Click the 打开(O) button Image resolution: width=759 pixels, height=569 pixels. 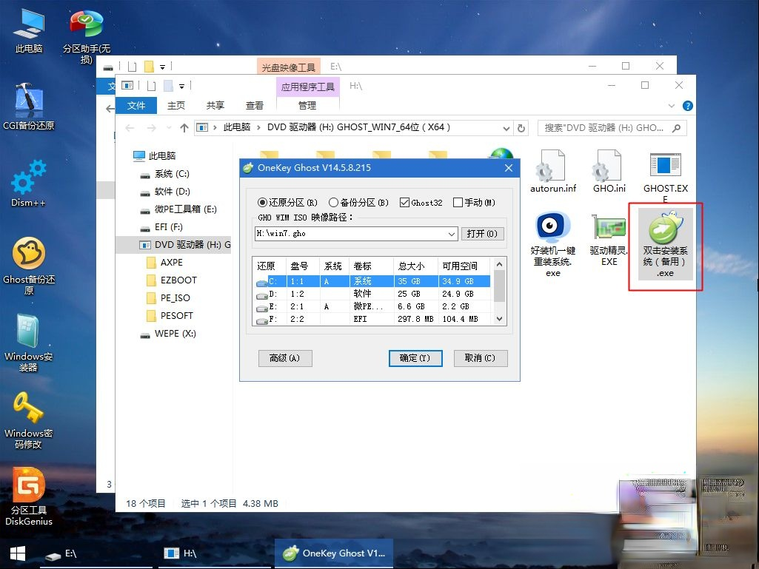point(482,234)
